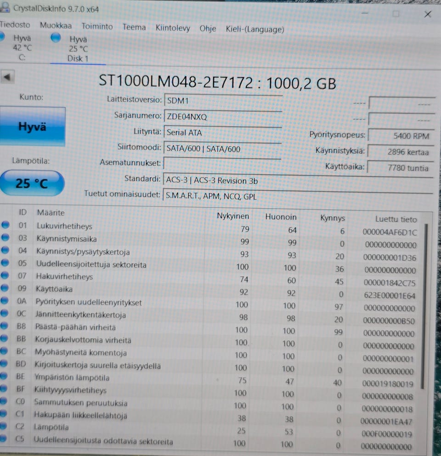
Task: Select Uudelleensijoitusta odottavia sektoreita row text
Action: tap(103, 440)
